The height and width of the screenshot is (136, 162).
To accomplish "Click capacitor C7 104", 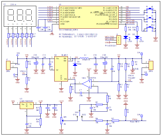I will (x=81, y=93).
